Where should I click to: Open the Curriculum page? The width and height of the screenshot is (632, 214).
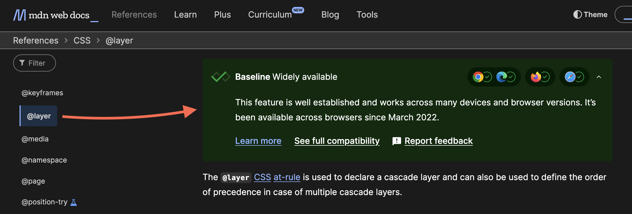coord(270,15)
